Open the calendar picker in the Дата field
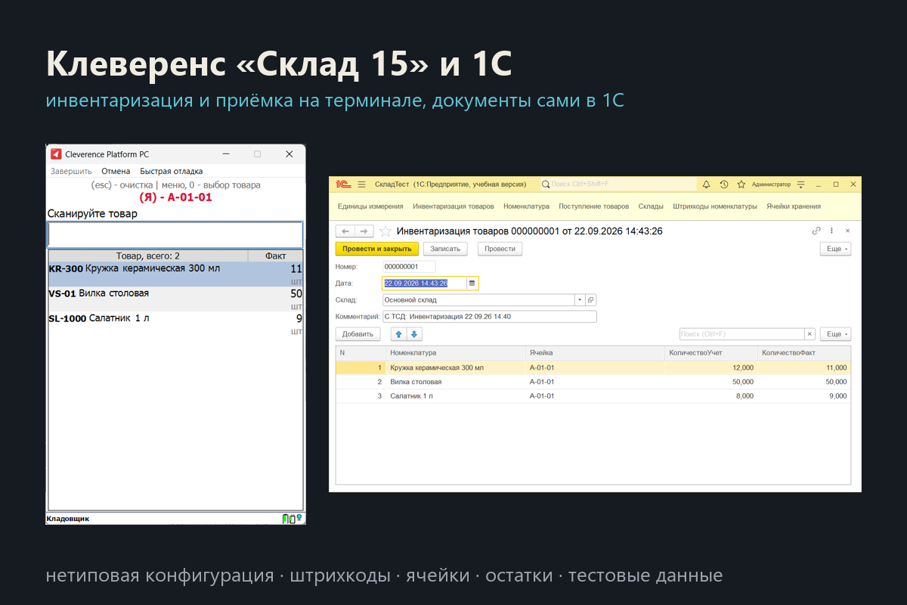 [472, 284]
